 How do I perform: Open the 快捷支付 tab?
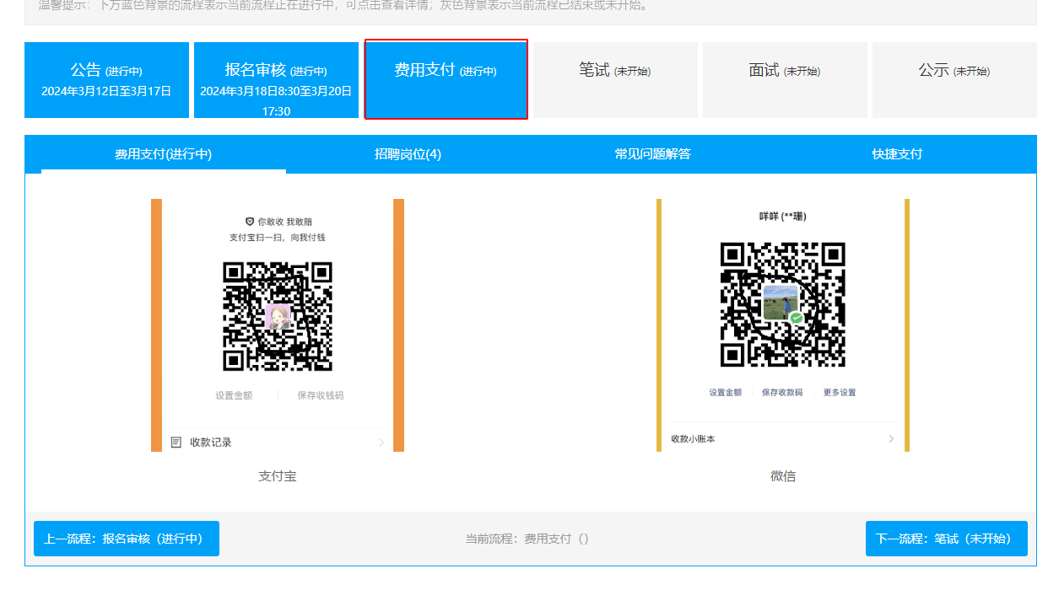point(897,154)
